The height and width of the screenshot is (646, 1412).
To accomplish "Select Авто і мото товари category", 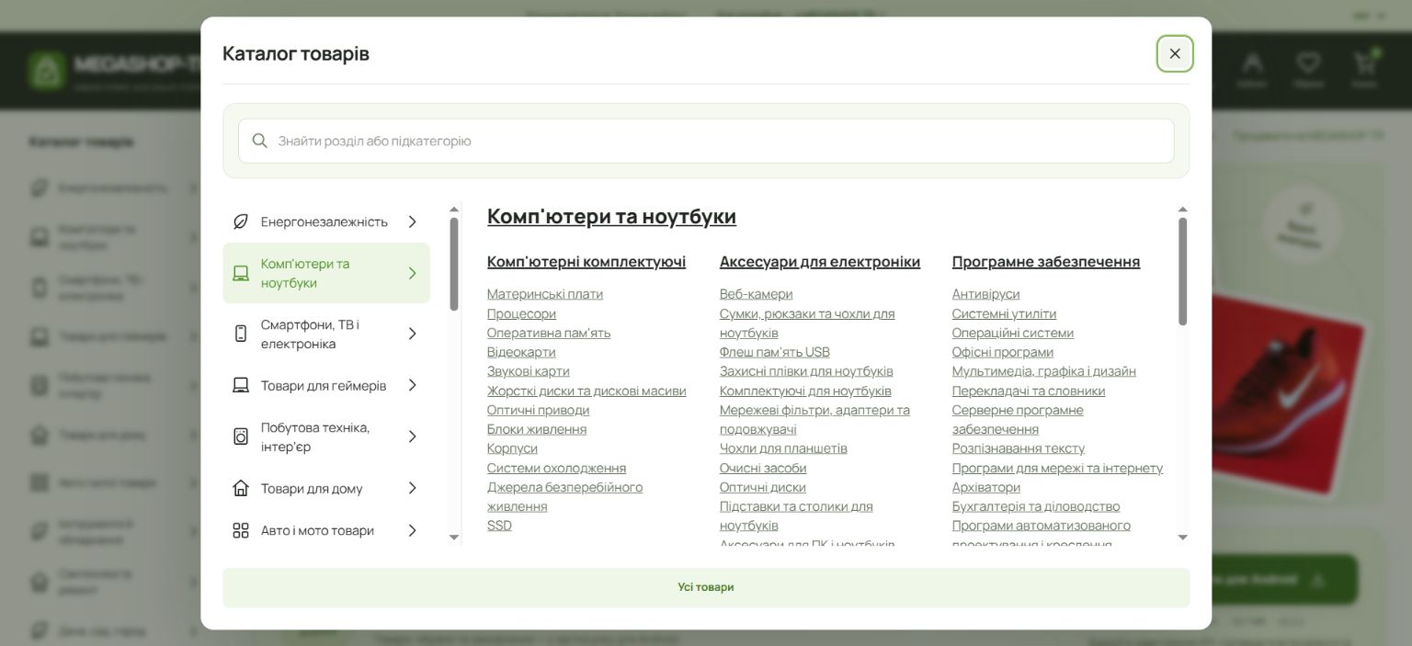I will [326, 530].
